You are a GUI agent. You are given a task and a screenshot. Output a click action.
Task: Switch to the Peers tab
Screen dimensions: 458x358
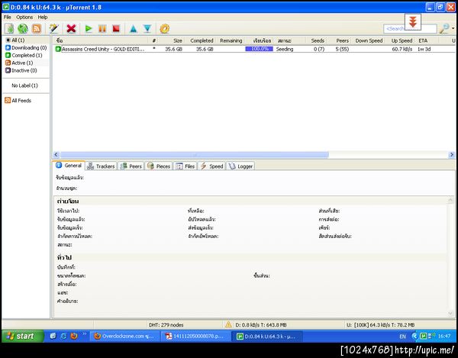131,166
